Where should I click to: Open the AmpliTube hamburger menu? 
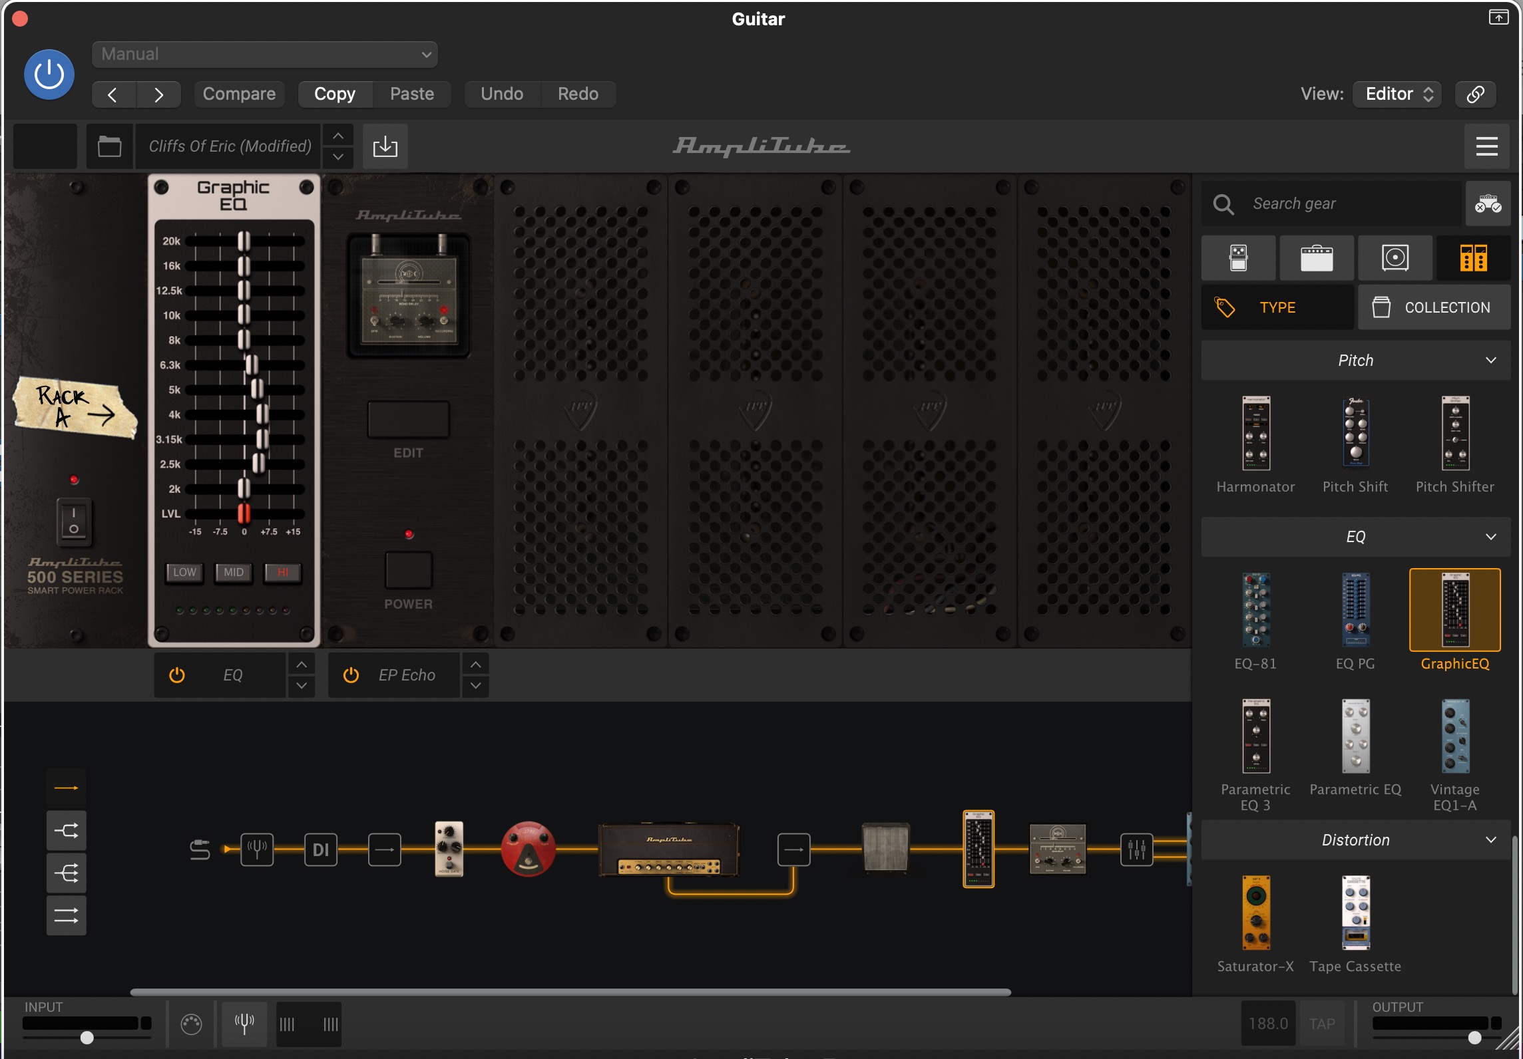(x=1486, y=146)
